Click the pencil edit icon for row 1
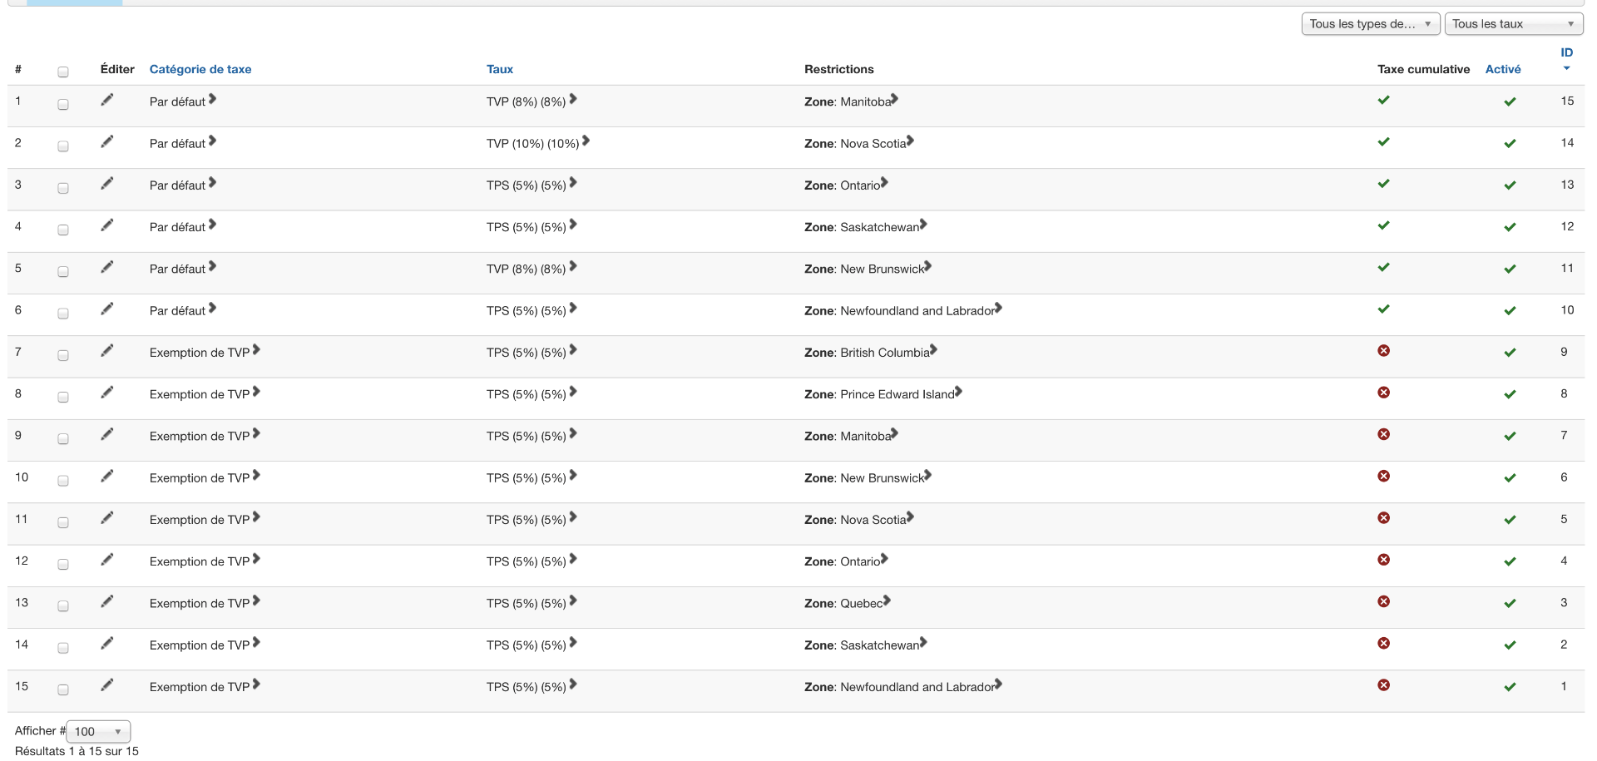This screenshot has height=761, width=1597. pyautogui.click(x=106, y=100)
